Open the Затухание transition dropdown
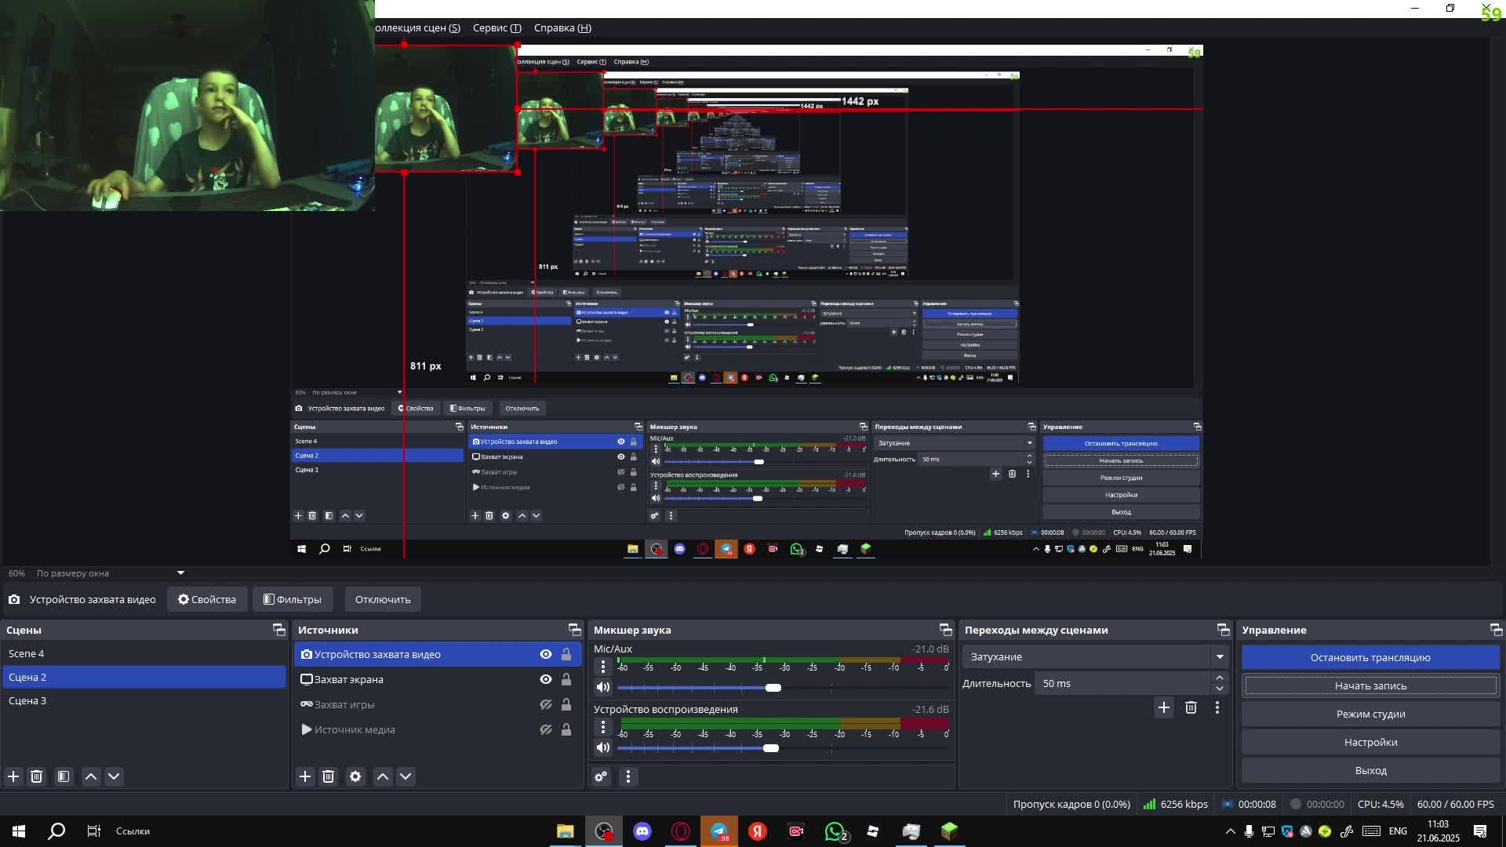Image resolution: width=1506 pixels, height=847 pixels. pos(1096,657)
